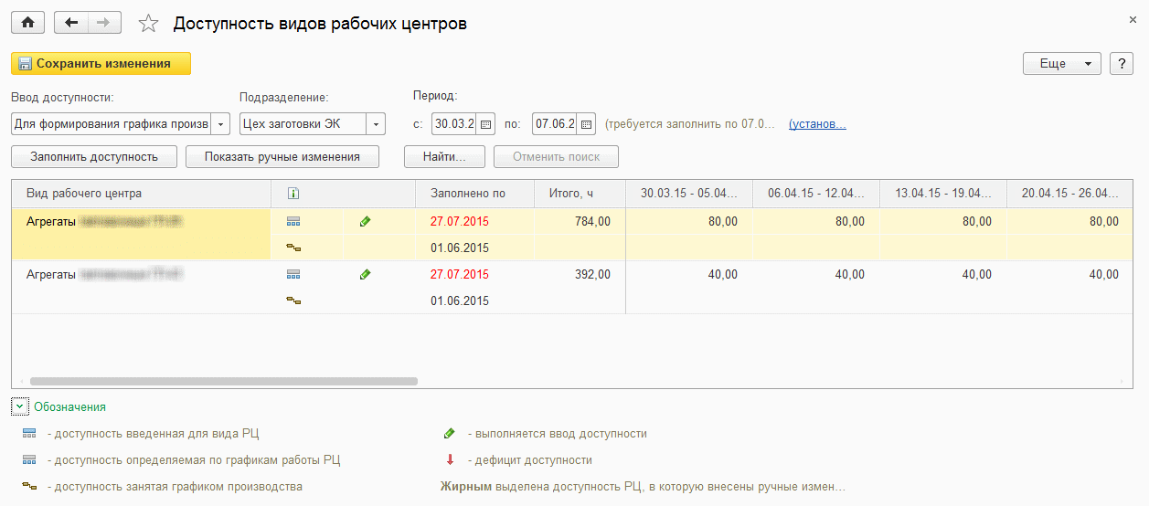This screenshot has width=1149, height=506.
Task: Open calendar picker for end date
Action: point(587,124)
